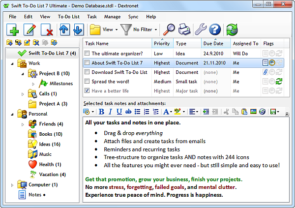Image resolution: width=295 pixels, height=208 pixels.
Task: Open the highlight color dropdown arrow
Action: tap(184, 112)
